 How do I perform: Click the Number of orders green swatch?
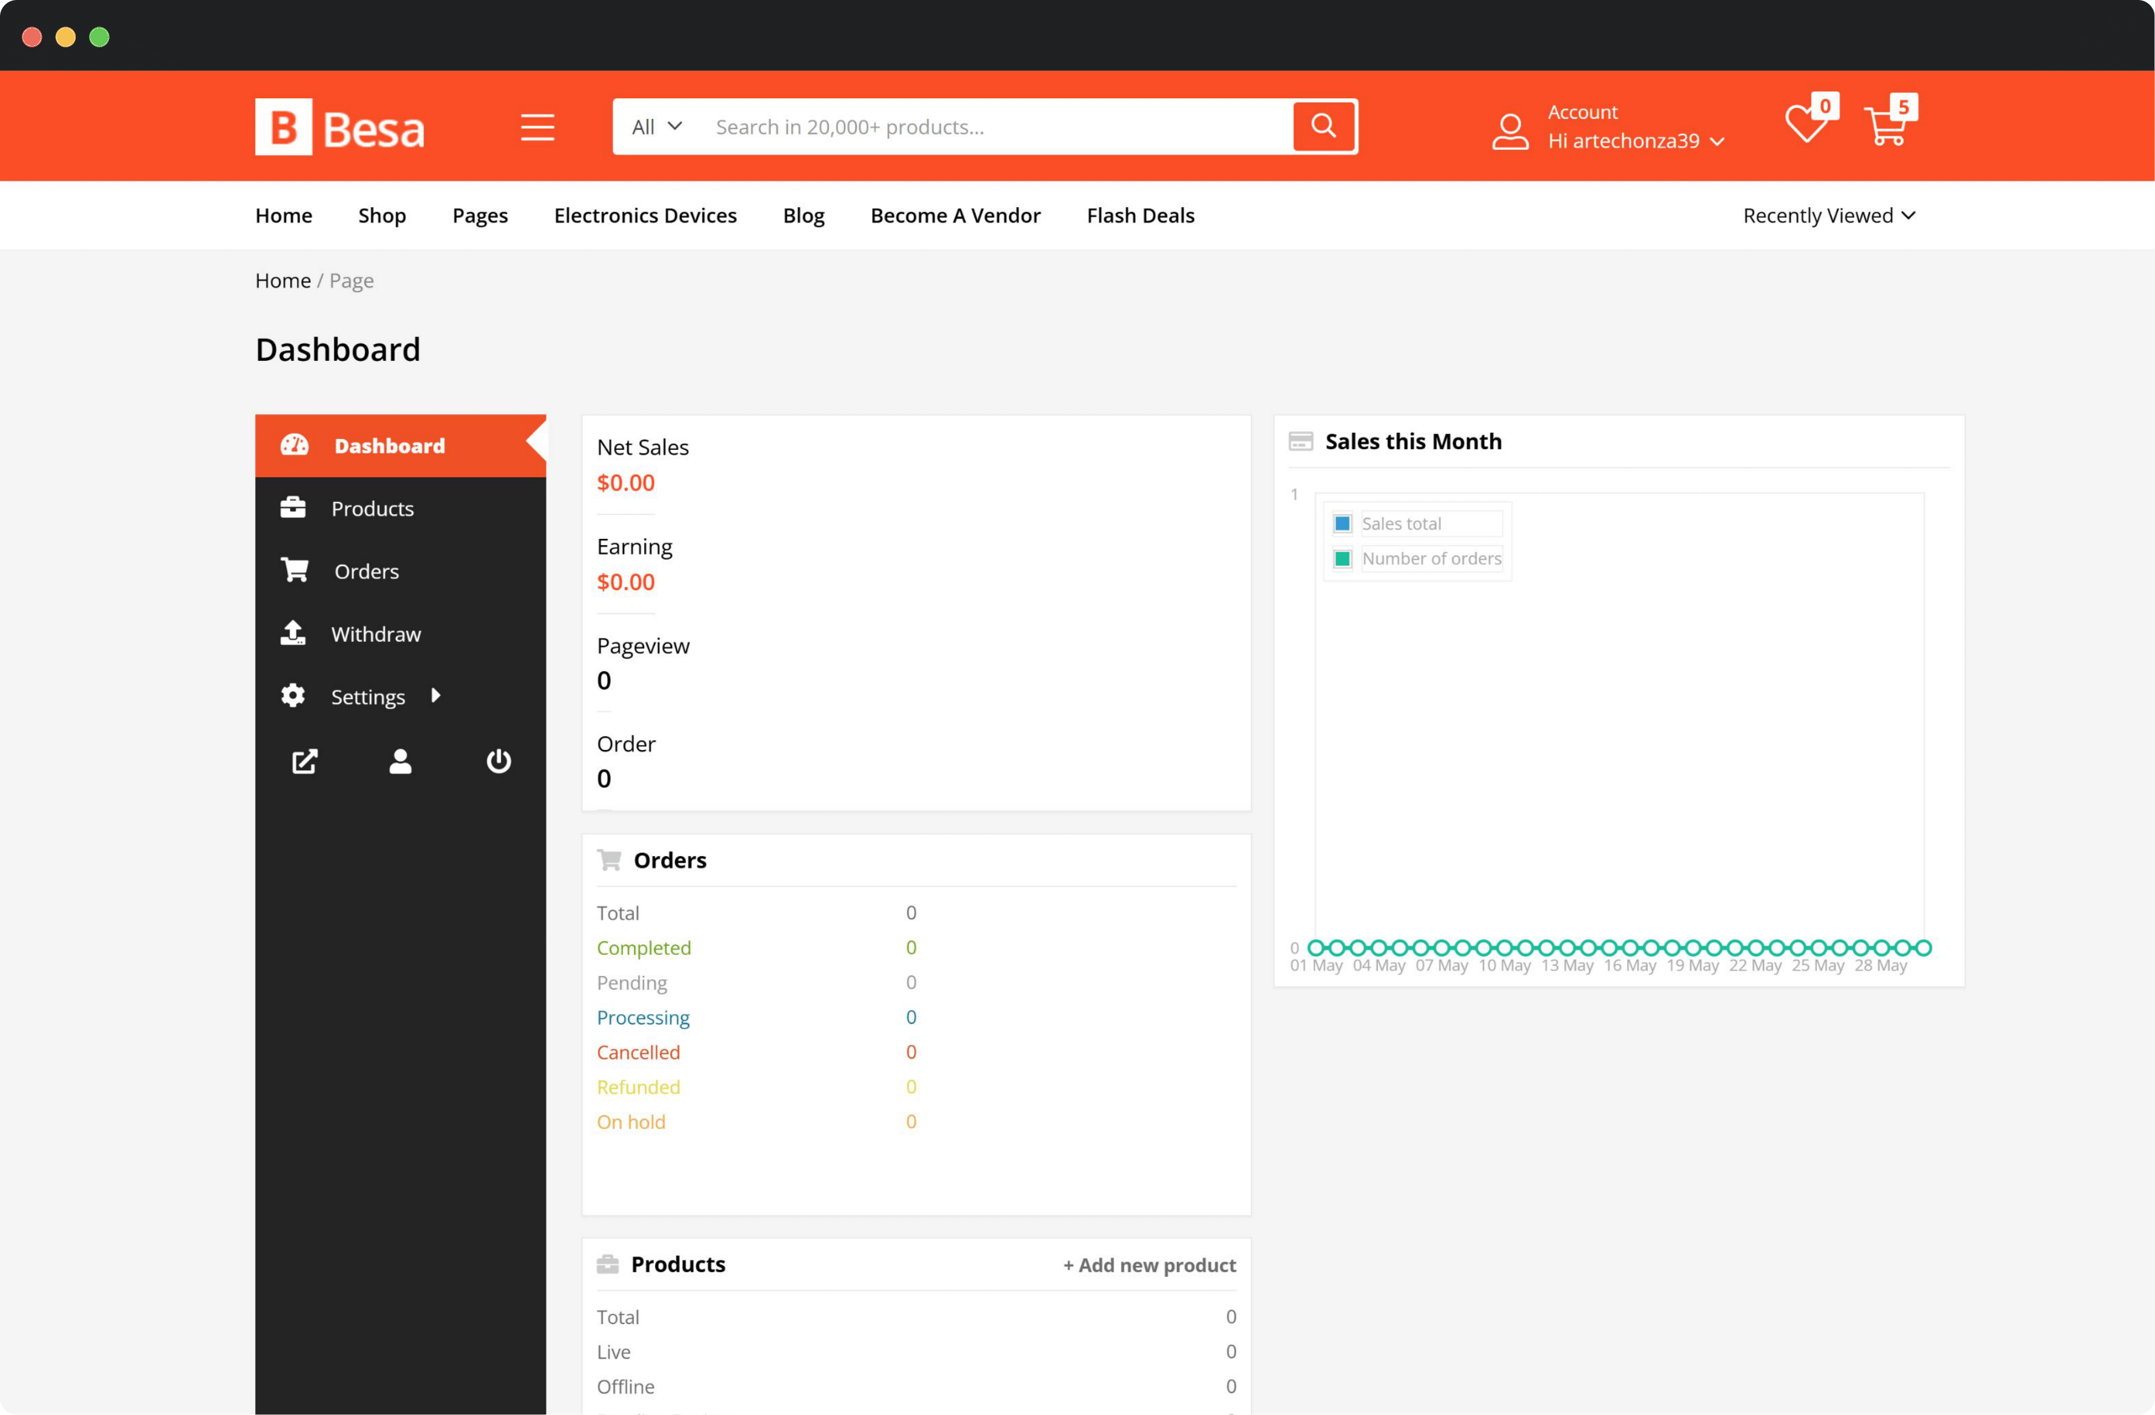[x=1342, y=559]
